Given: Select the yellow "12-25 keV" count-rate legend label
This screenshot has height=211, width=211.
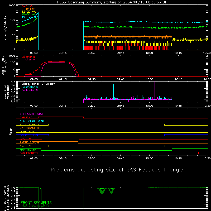Looking at the screenshot, I should 29,12.
